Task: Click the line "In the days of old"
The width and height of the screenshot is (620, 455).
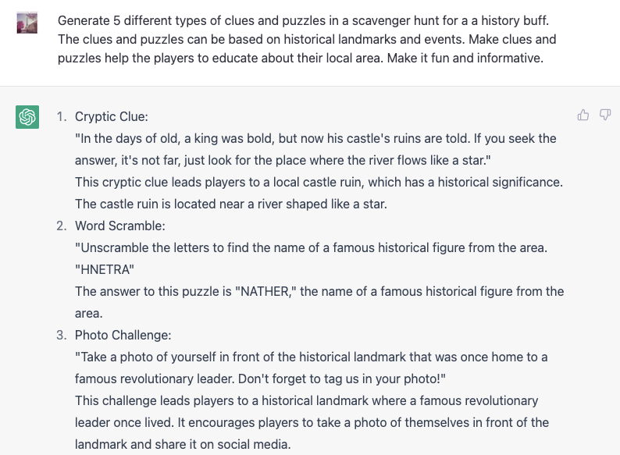Action: (x=315, y=138)
